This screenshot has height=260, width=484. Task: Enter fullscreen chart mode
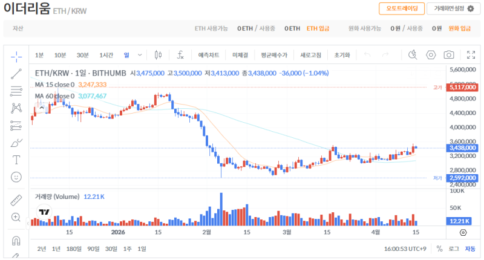[471, 55]
